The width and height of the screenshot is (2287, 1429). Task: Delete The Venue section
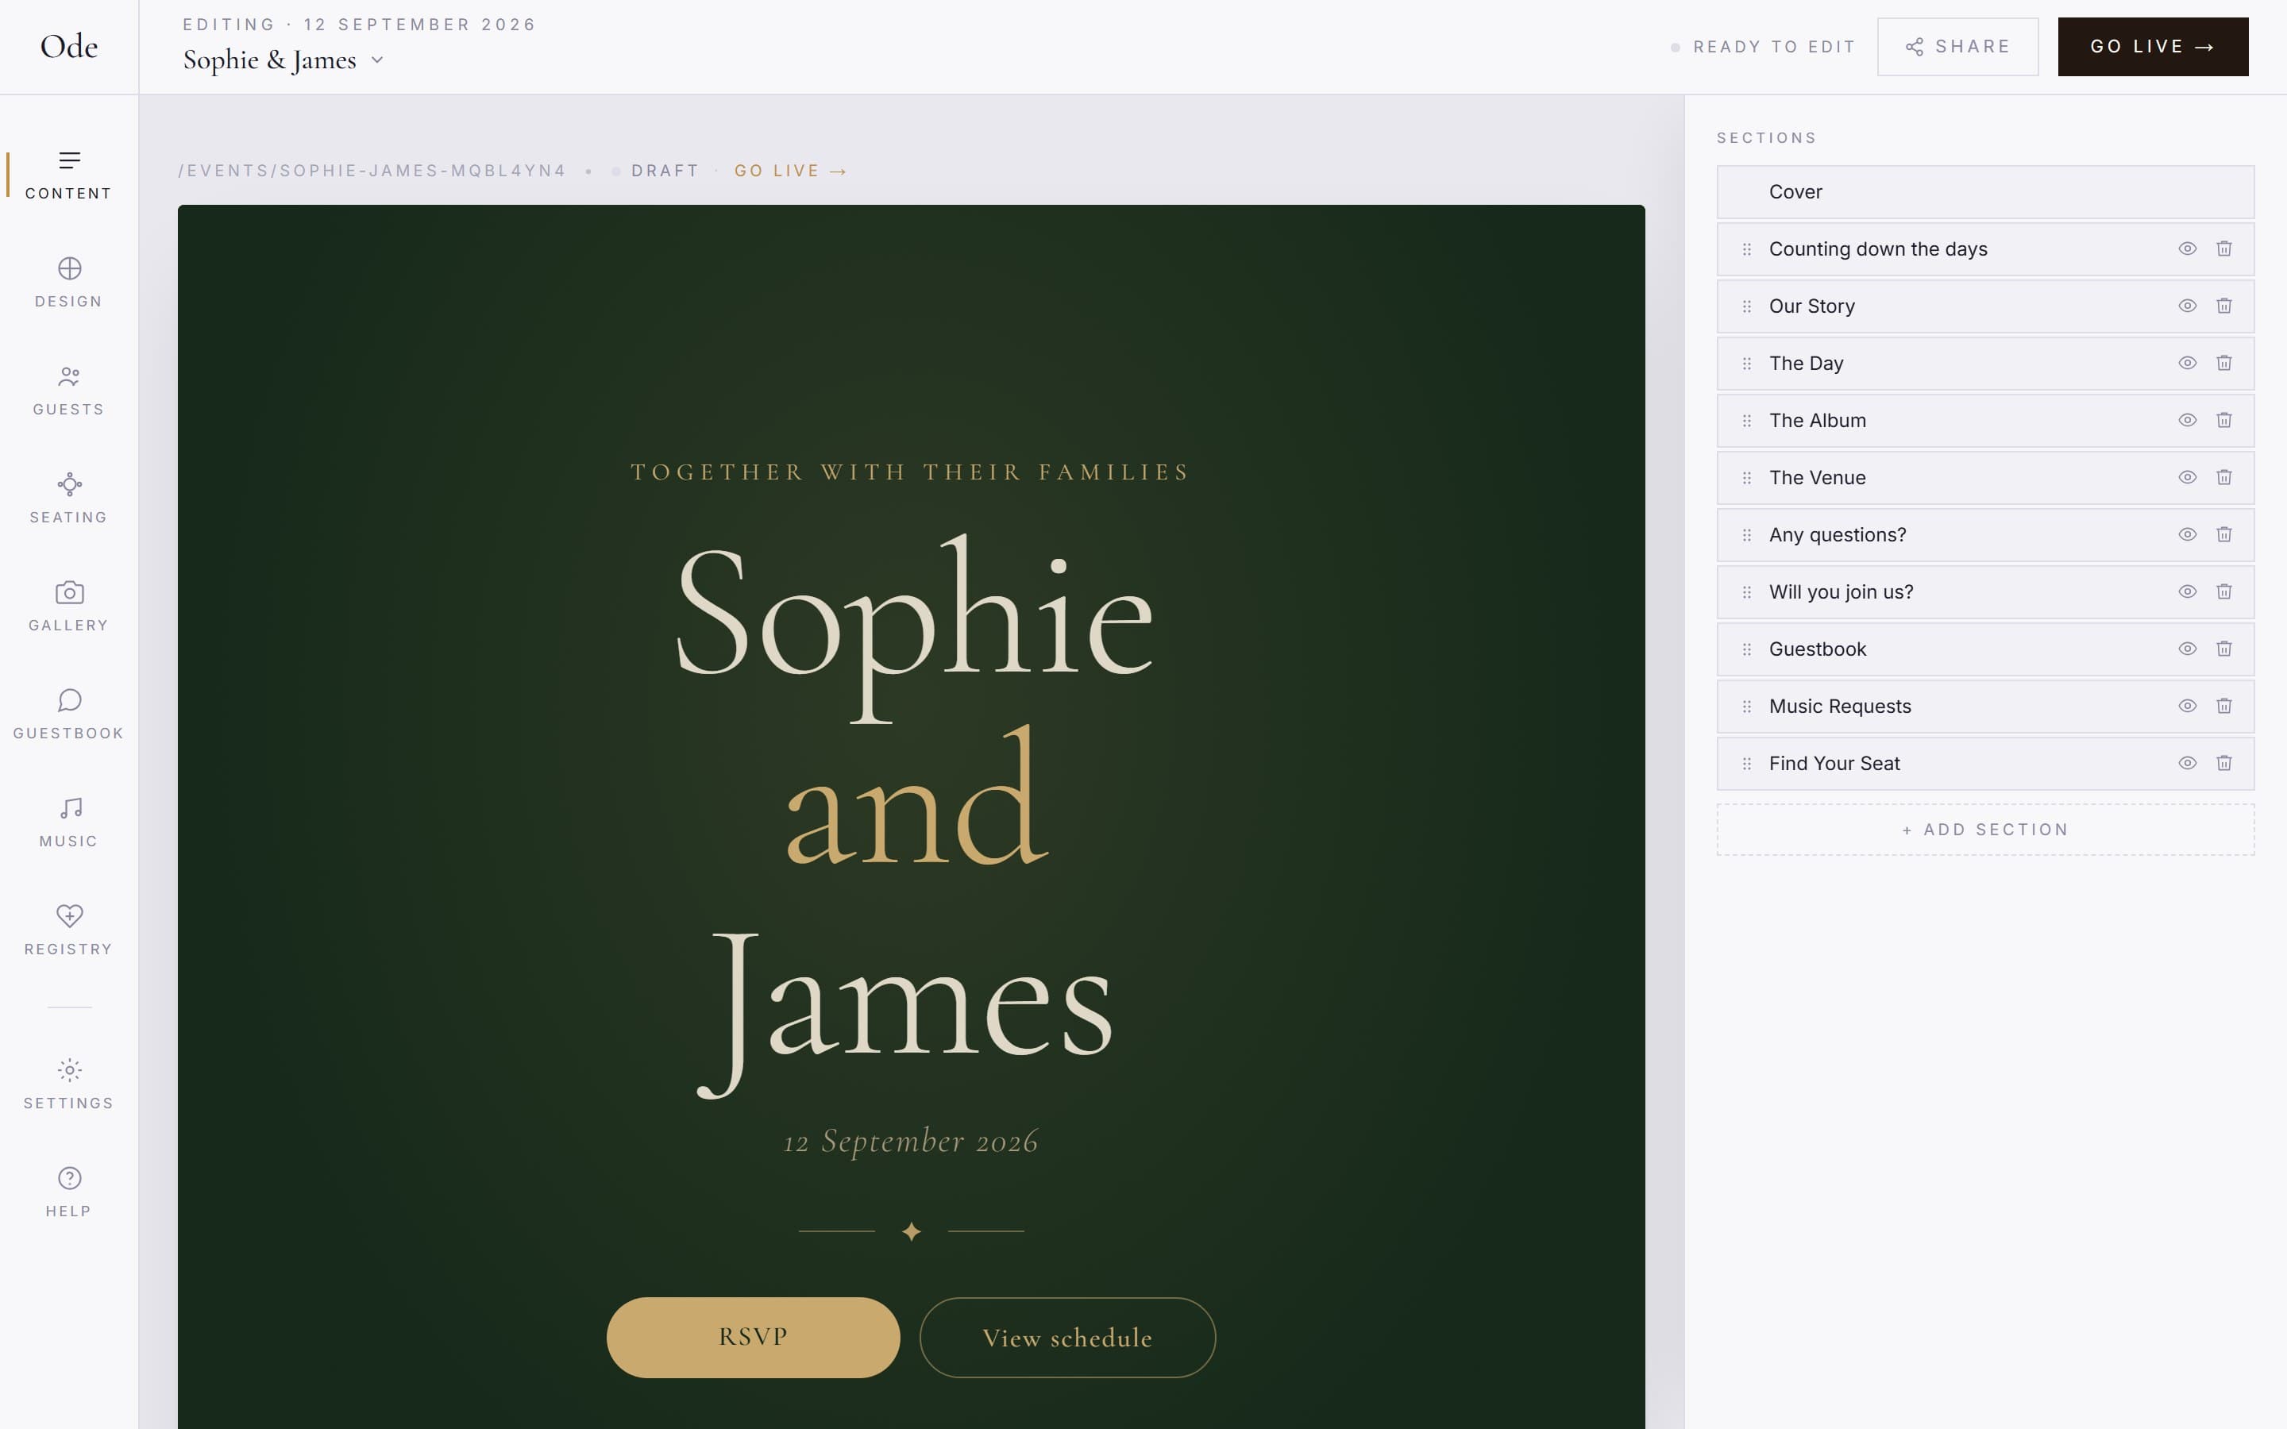[x=2223, y=477]
